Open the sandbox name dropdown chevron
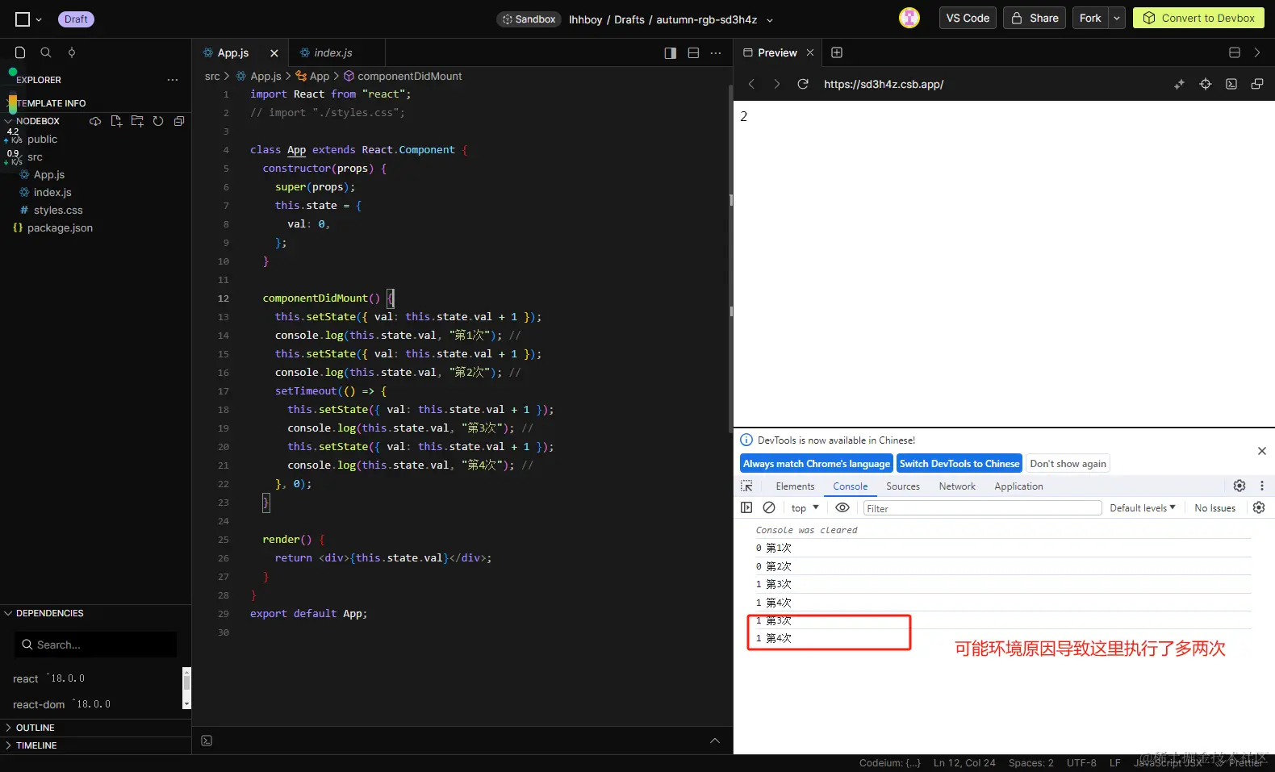 click(x=770, y=20)
